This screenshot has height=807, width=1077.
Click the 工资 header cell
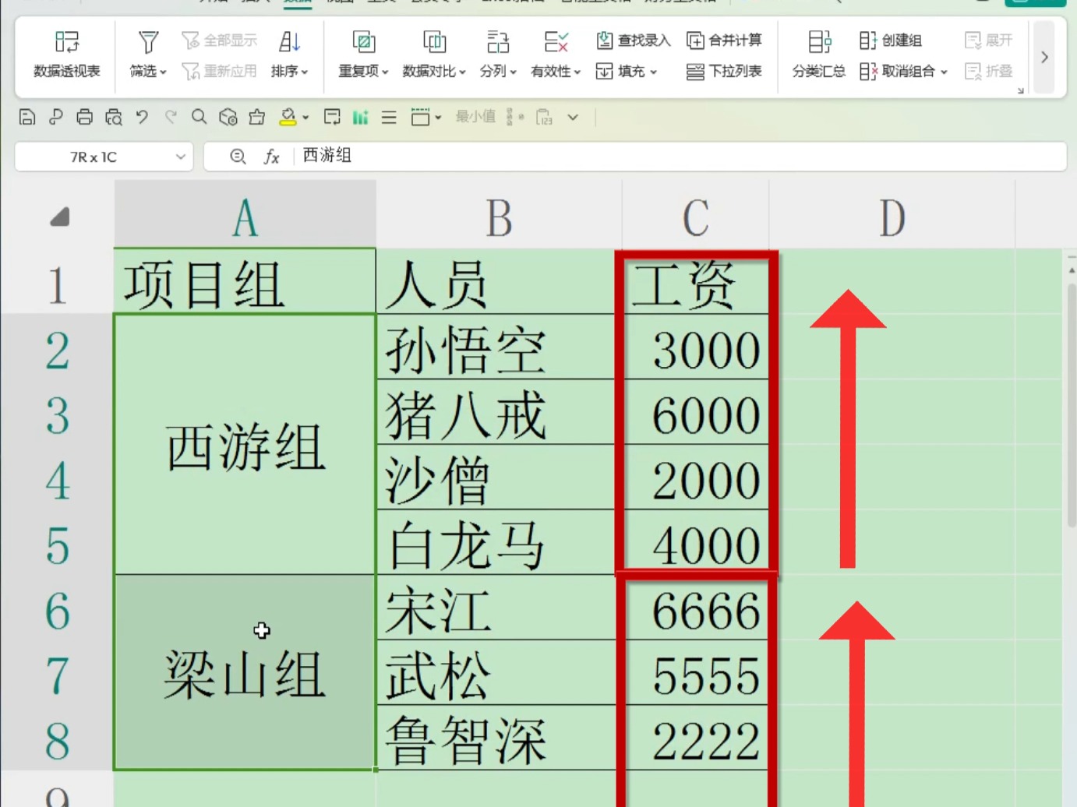695,282
